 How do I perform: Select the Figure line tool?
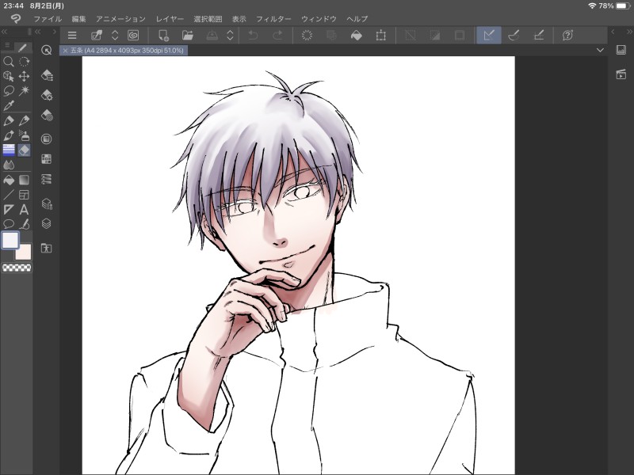tap(9, 195)
